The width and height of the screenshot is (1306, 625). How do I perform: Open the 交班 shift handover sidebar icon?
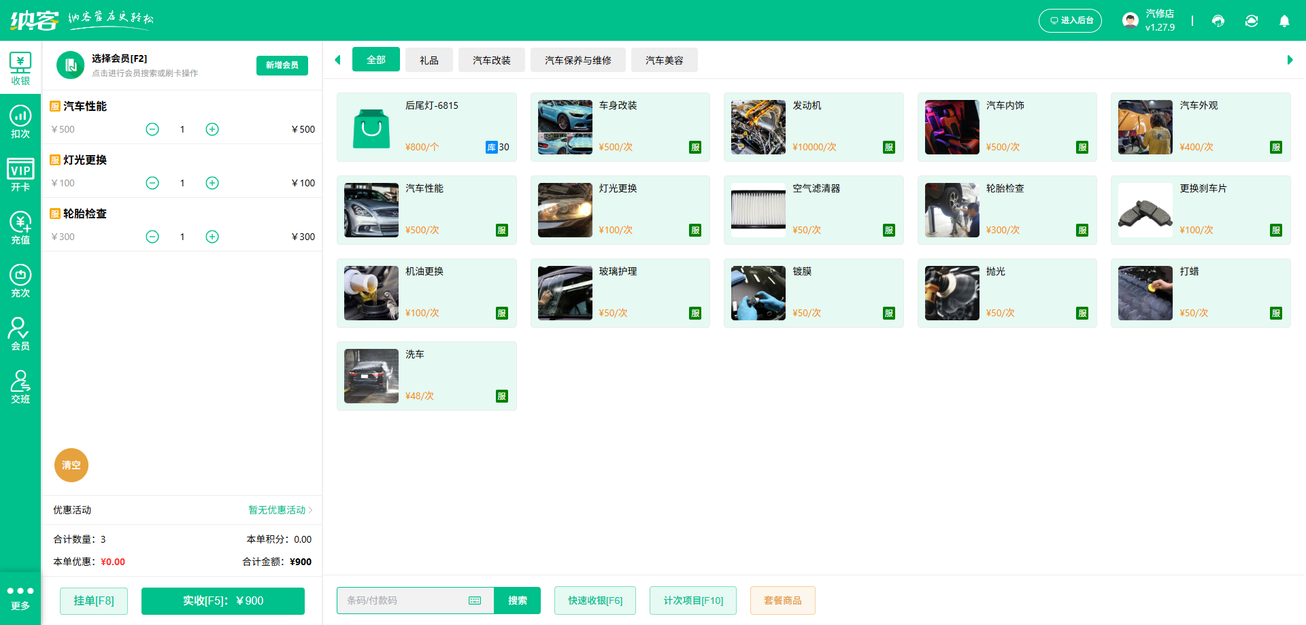point(20,387)
